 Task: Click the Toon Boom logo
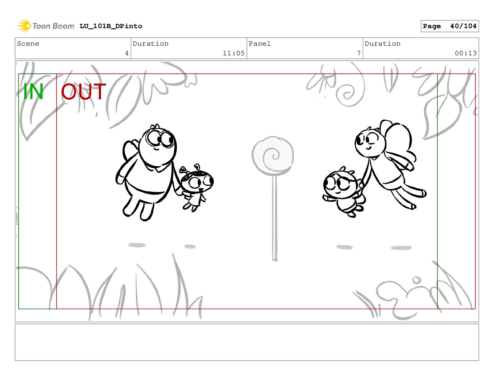45,26
